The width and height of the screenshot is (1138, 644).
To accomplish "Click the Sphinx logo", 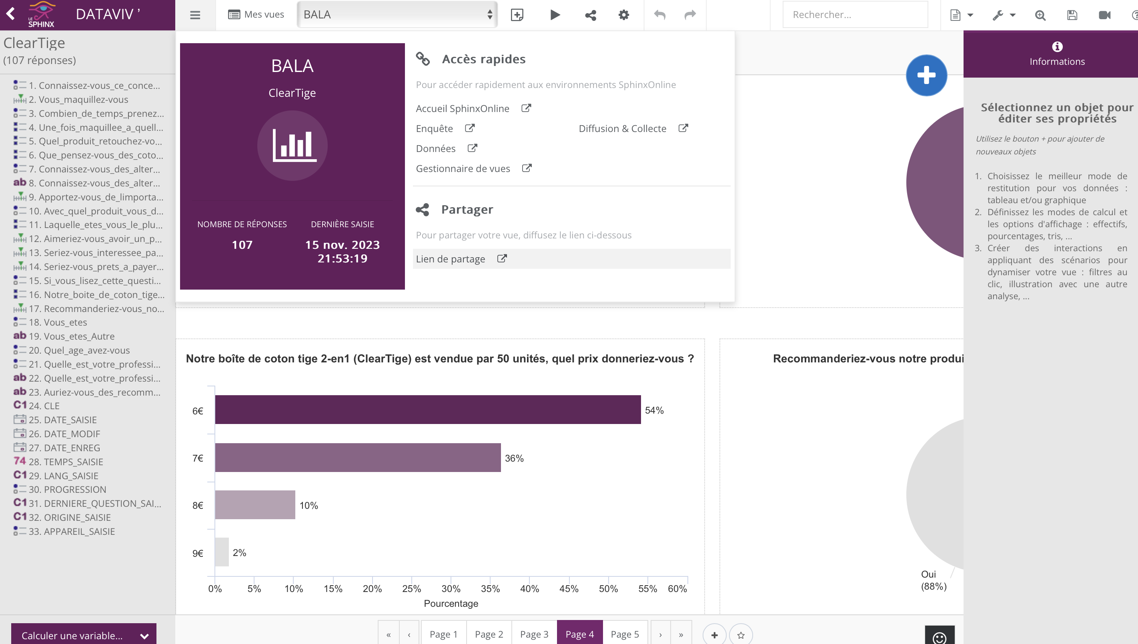I will [x=41, y=14].
